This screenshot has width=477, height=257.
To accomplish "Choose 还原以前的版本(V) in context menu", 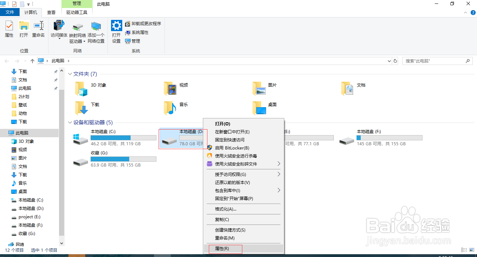I will tap(244, 183).
